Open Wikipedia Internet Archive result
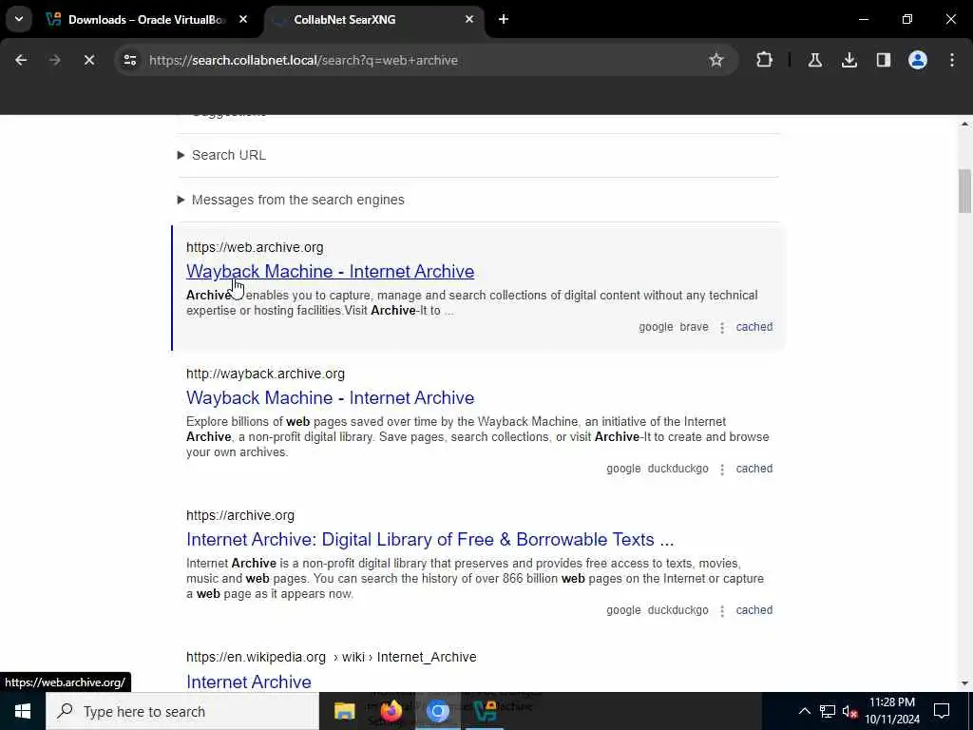Screen dimensions: 973x730 pyautogui.click(x=249, y=682)
